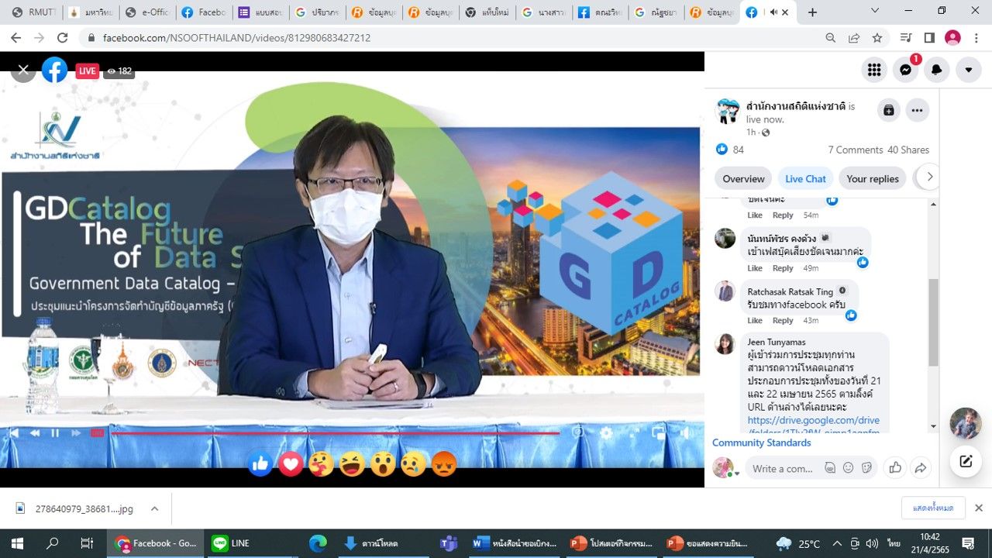Send a Sad reaction
The image size is (992, 558).
click(413, 463)
